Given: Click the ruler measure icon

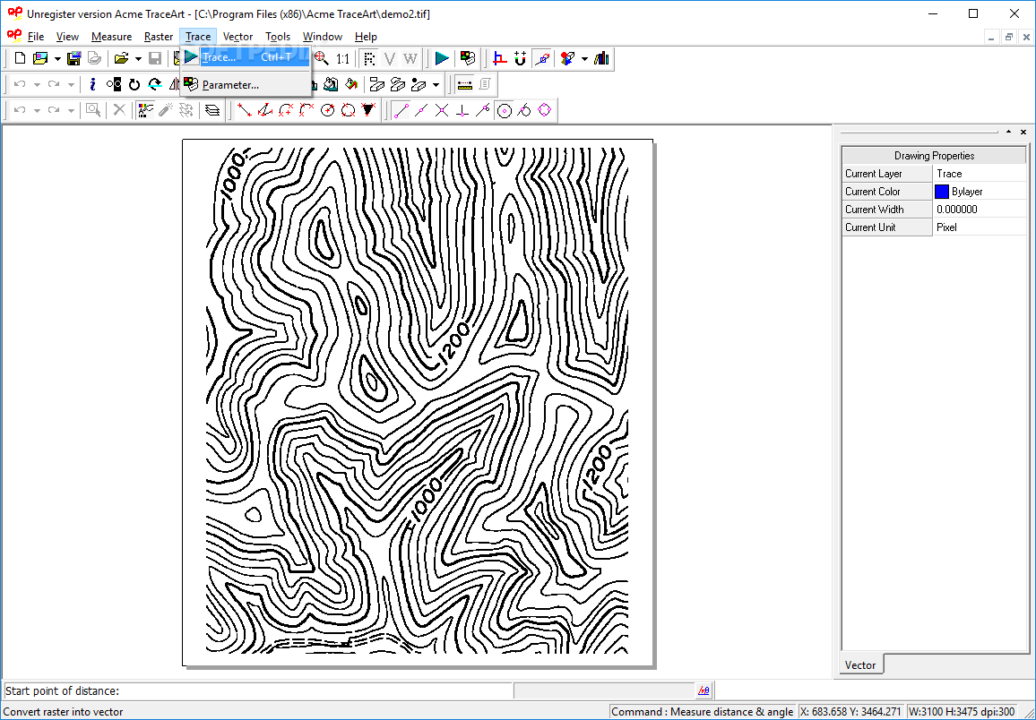Looking at the screenshot, I should pos(465,84).
